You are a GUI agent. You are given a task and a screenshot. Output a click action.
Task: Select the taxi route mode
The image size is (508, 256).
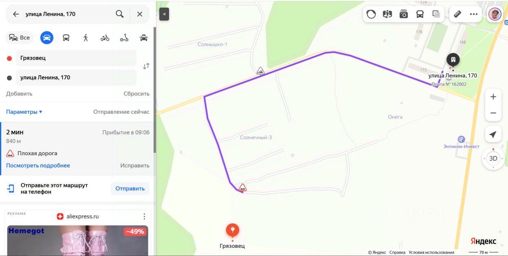[144, 38]
